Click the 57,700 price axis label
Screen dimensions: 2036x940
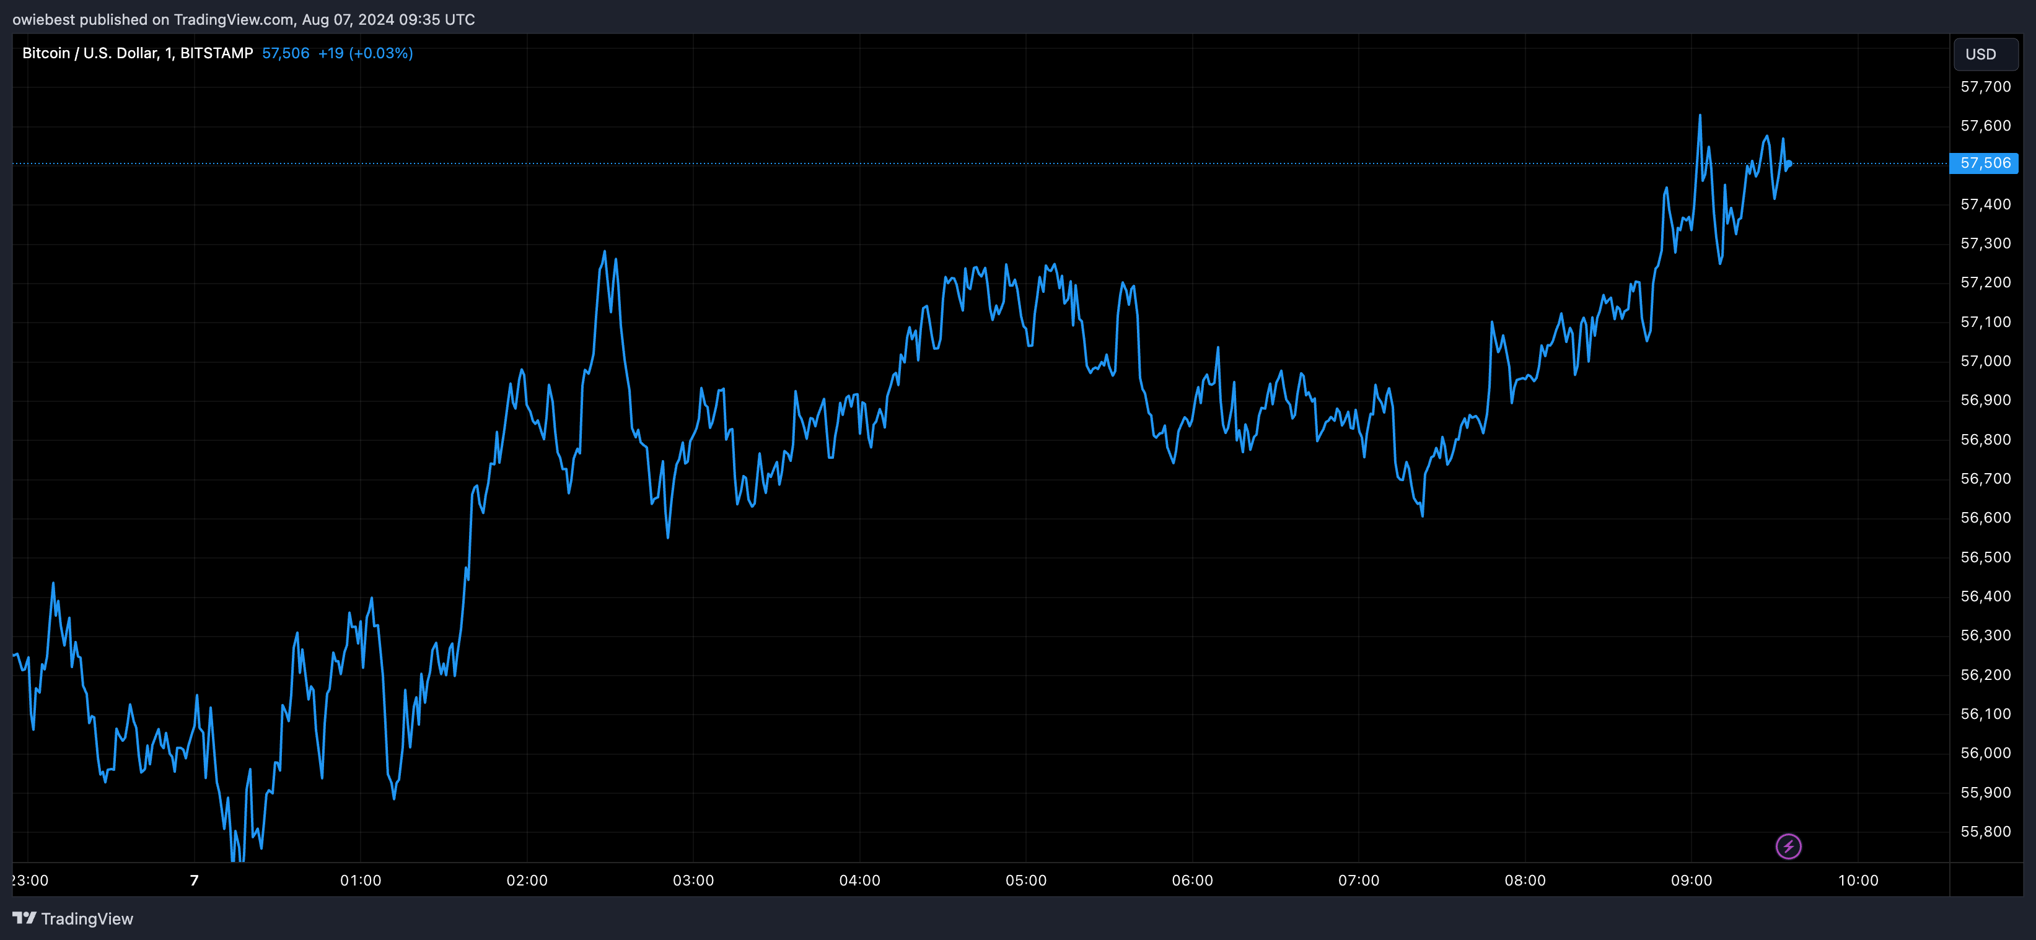[1985, 87]
